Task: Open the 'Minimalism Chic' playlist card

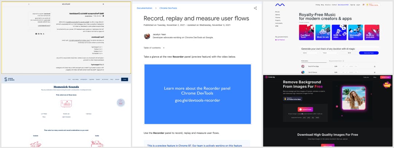Action: (355, 32)
